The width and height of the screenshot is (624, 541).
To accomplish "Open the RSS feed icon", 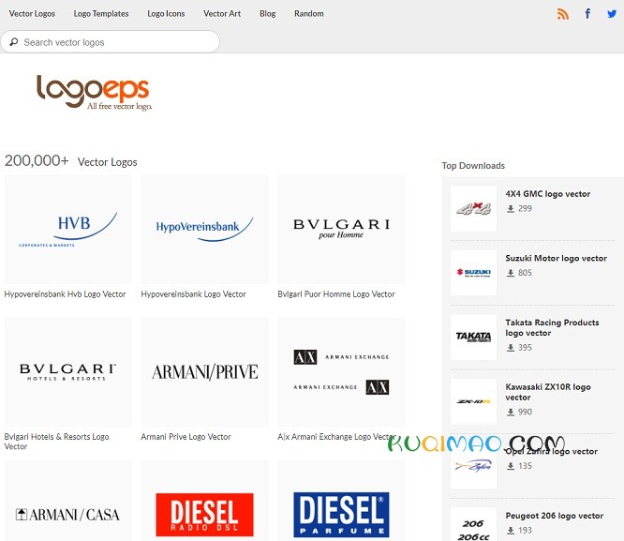I will point(563,14).
